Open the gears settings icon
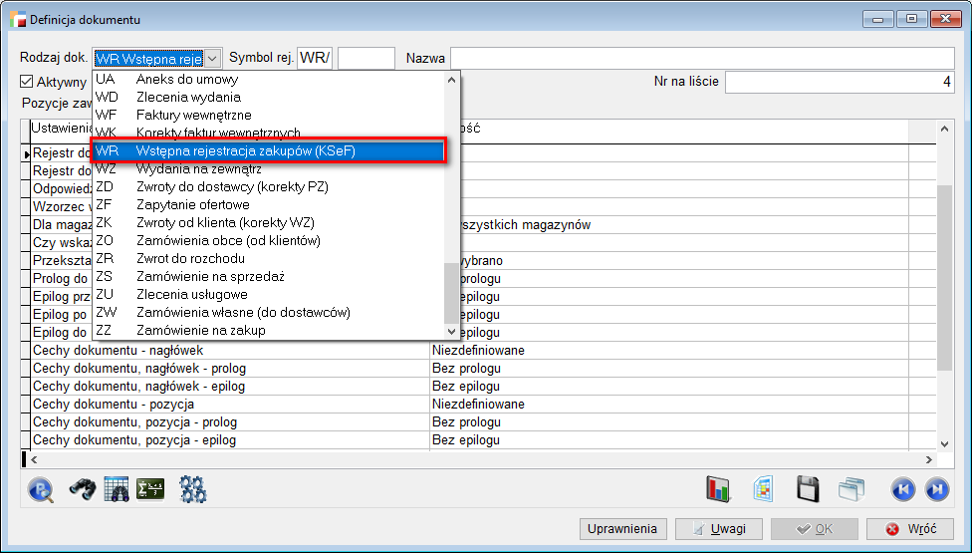 (192, 488)
